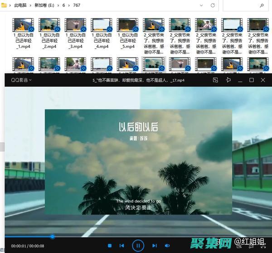Stop video playback
Image resolution: width=272 pixels, height=253 pixels.
110,246
